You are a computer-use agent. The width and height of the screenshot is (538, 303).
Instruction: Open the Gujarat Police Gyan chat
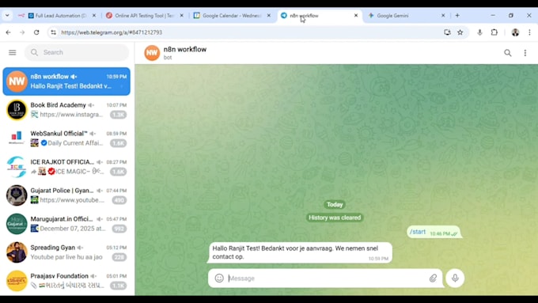pos(66,195)
